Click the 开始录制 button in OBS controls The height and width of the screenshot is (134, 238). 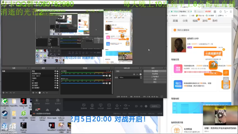pos(155,74)
